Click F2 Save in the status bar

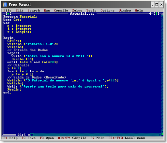29,138
